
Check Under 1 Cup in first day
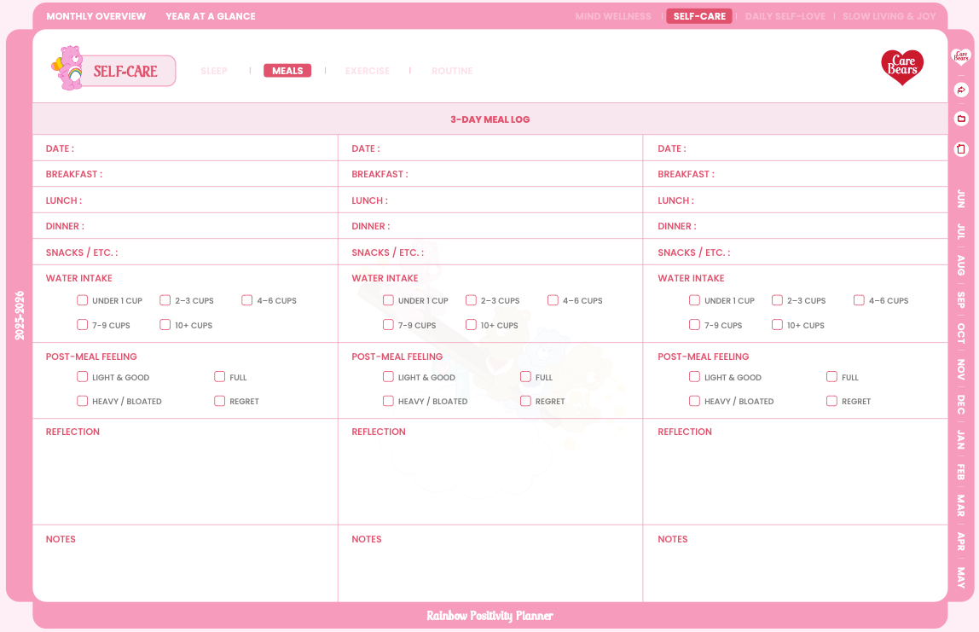[x=83, y=300]
